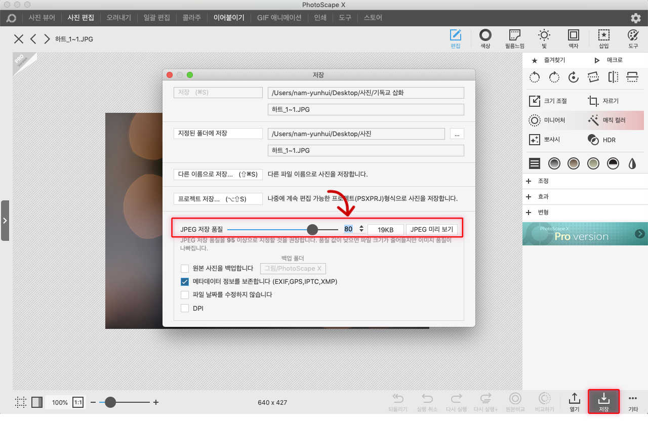Click the 실행 취소 undo icon
Viewport: 648px width, 423px height.
[427, 402]
